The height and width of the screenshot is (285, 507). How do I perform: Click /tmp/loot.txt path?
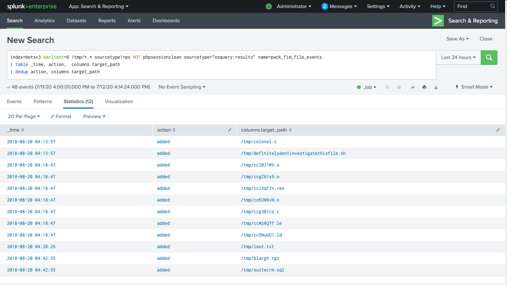(258, 247)
